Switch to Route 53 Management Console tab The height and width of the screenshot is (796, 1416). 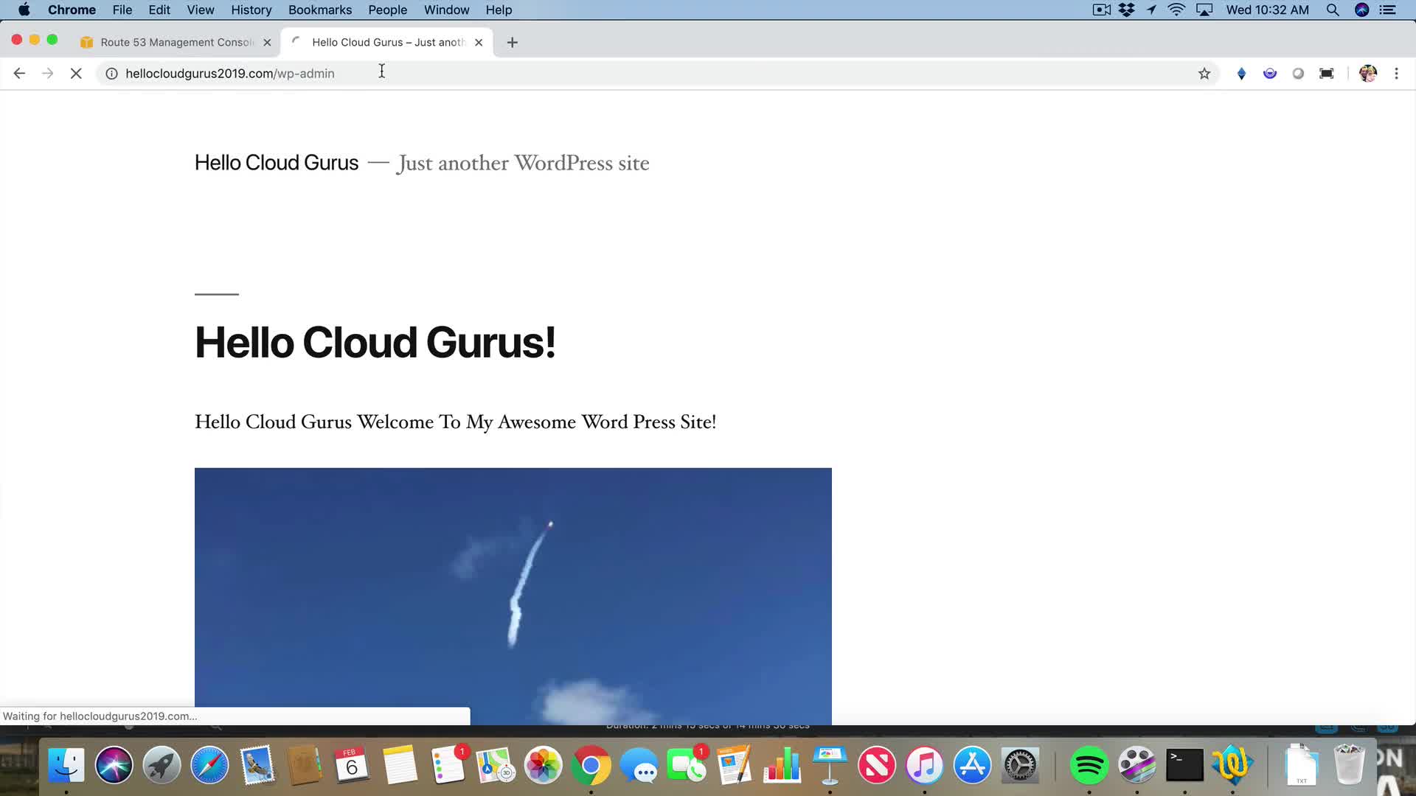pyautogui.click(x=177, y=43)
